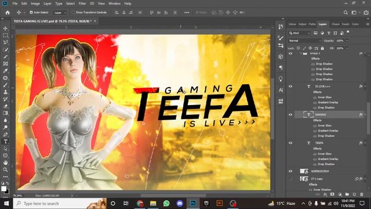Screen dimensions: 371x209
Task: Open the Fill slider dropdown arrow
Action: [347, 48]
